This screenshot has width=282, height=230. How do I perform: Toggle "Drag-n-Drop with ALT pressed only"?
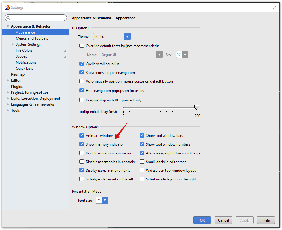click(x=82, y=99)
